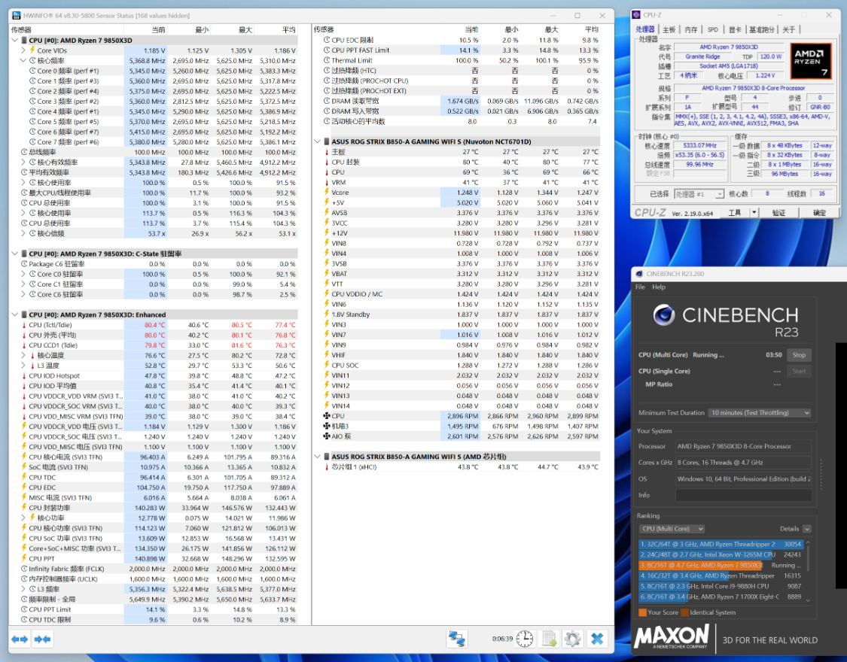
Task: Click the HWiNFO title bar app icon
Action: pos(17,16)
